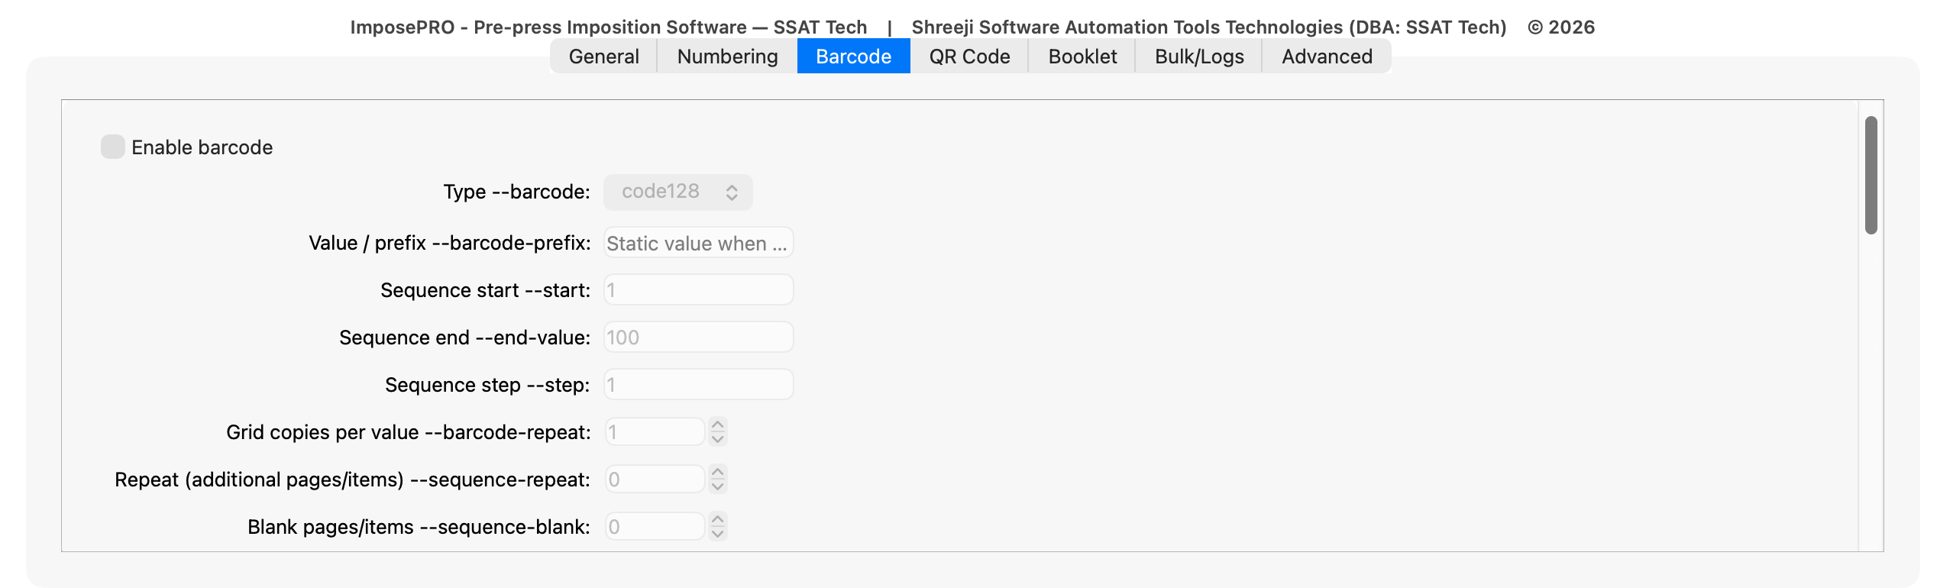
Task: Open the Type --barcode code128 dropdown
Action: (x=678, y=192)
